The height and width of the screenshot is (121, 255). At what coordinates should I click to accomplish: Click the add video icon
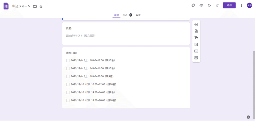[x=196, y=51]
